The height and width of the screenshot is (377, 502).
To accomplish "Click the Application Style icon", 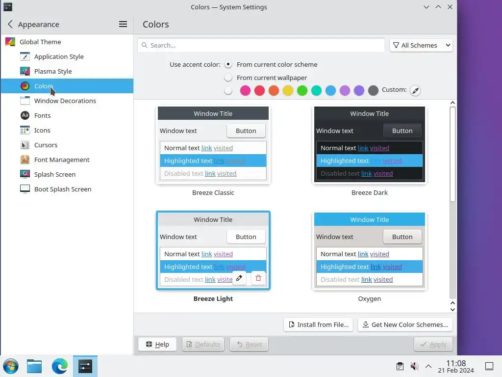I will [x=25, y=56].
